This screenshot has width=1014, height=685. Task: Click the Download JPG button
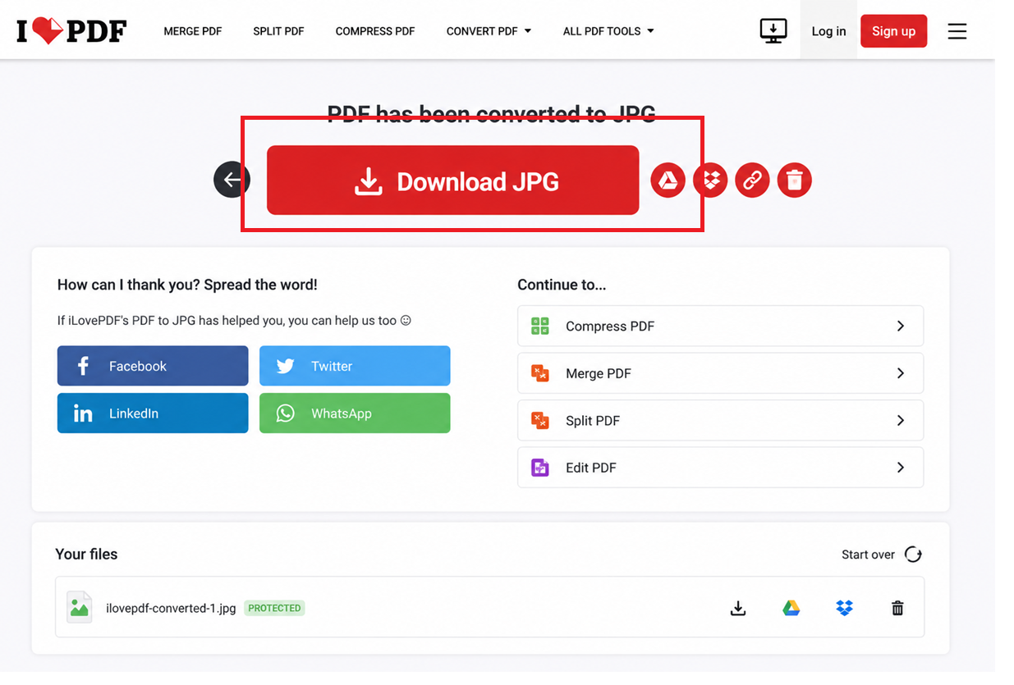coord(452,180)
